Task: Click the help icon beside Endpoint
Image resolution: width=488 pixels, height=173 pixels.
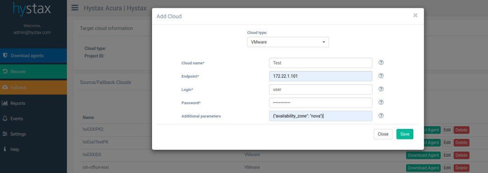Action: tap(381, 76)
